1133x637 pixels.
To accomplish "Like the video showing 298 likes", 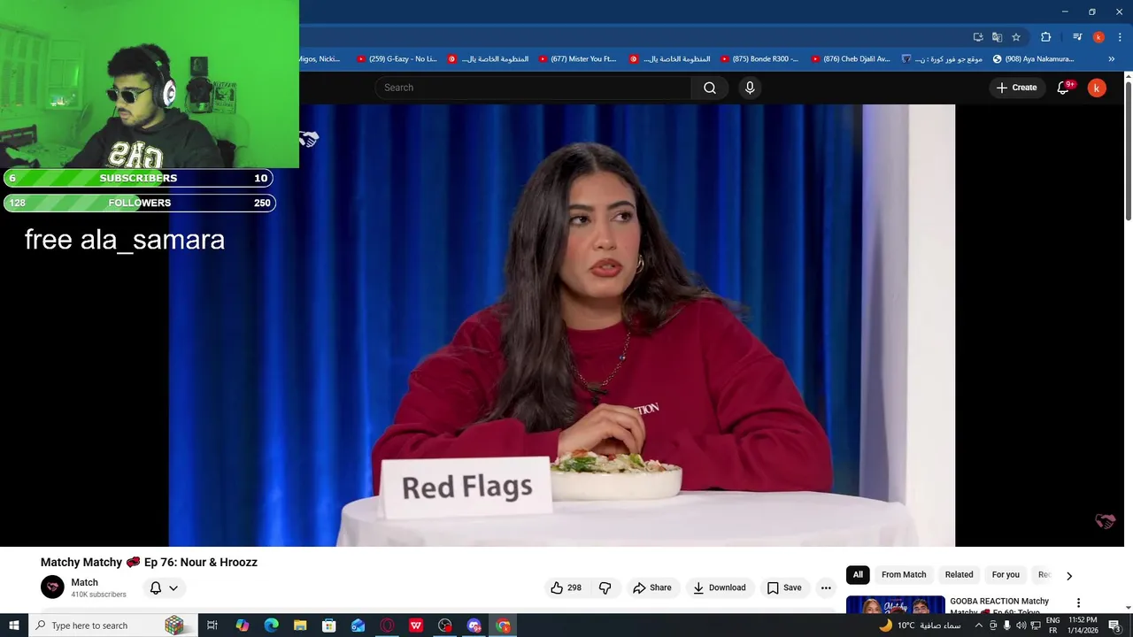I will pyautogui.click(x=566, y=587).
